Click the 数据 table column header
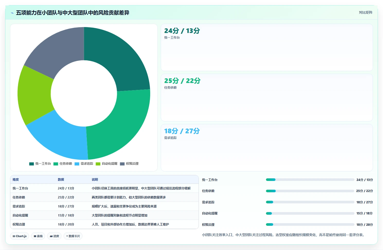Viewport: 383px width, 250px height. 61,180
